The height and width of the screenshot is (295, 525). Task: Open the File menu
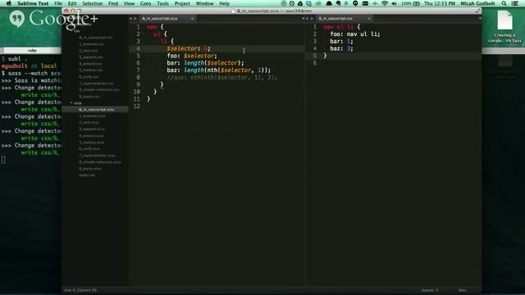(58, 3)
